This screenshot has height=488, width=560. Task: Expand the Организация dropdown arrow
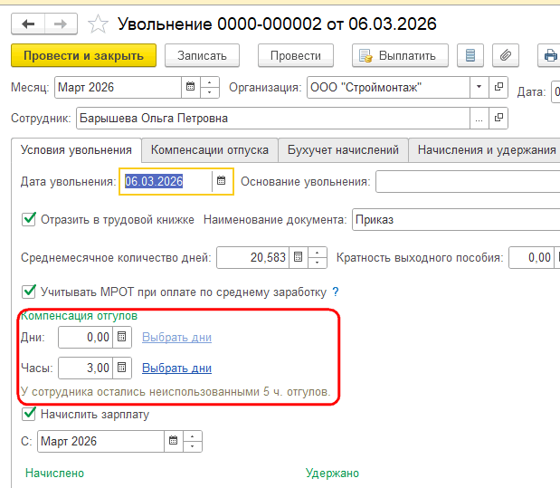[479, 87]
